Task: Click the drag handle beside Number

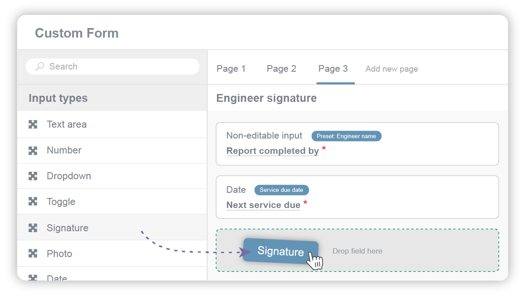Action: point(33,150)
